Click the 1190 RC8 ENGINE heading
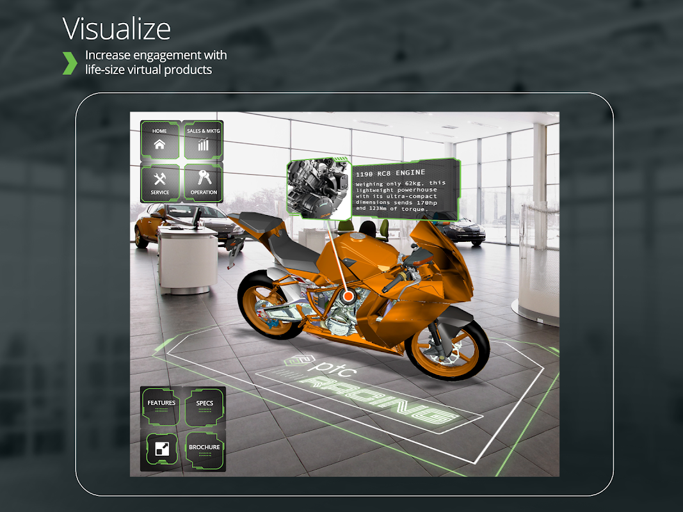The height and width of the screenshot is (512, 683). click(390, 173)
